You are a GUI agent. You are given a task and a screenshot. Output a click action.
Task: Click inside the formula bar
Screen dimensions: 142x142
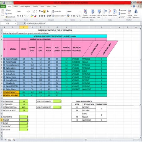click(82, 24)
